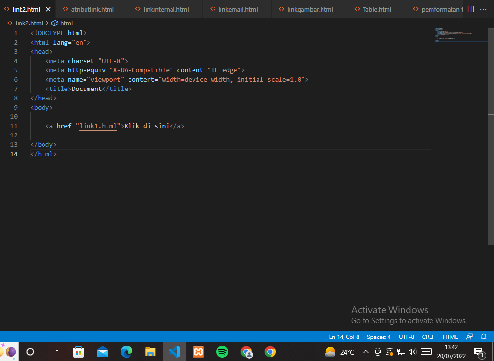This screenshot has height=361, width=494.
Task: Click html in the breadcrumb bar
Action: pos(66,23)
